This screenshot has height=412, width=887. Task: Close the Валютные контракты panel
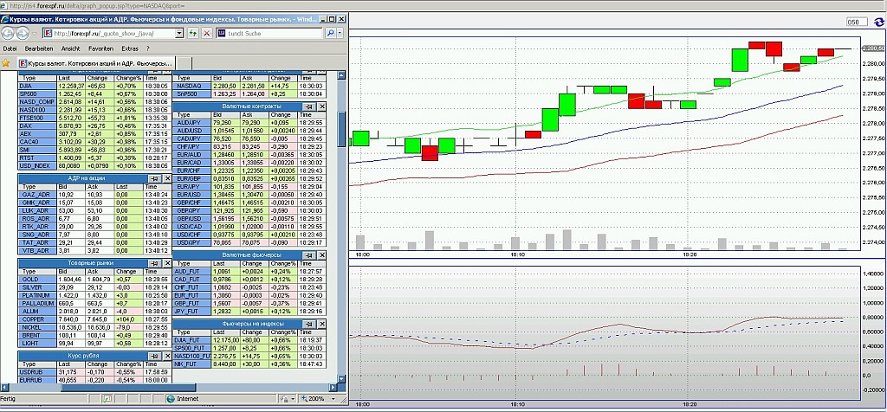click(x=322, y=106)
